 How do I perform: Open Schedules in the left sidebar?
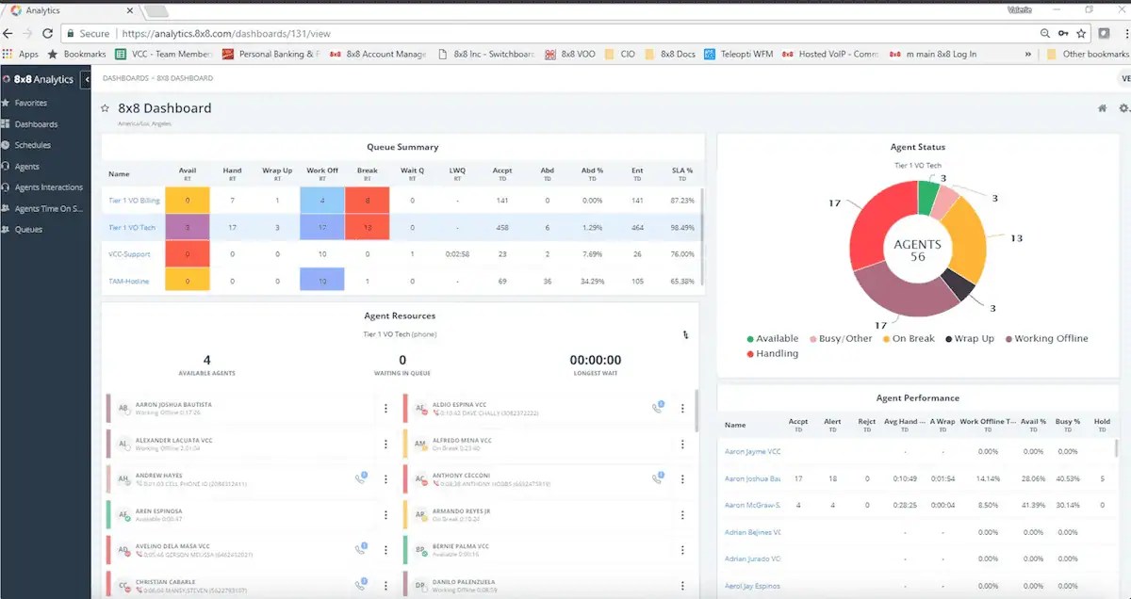coord(32,145)
